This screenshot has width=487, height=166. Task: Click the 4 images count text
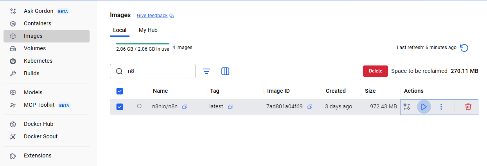182,48
